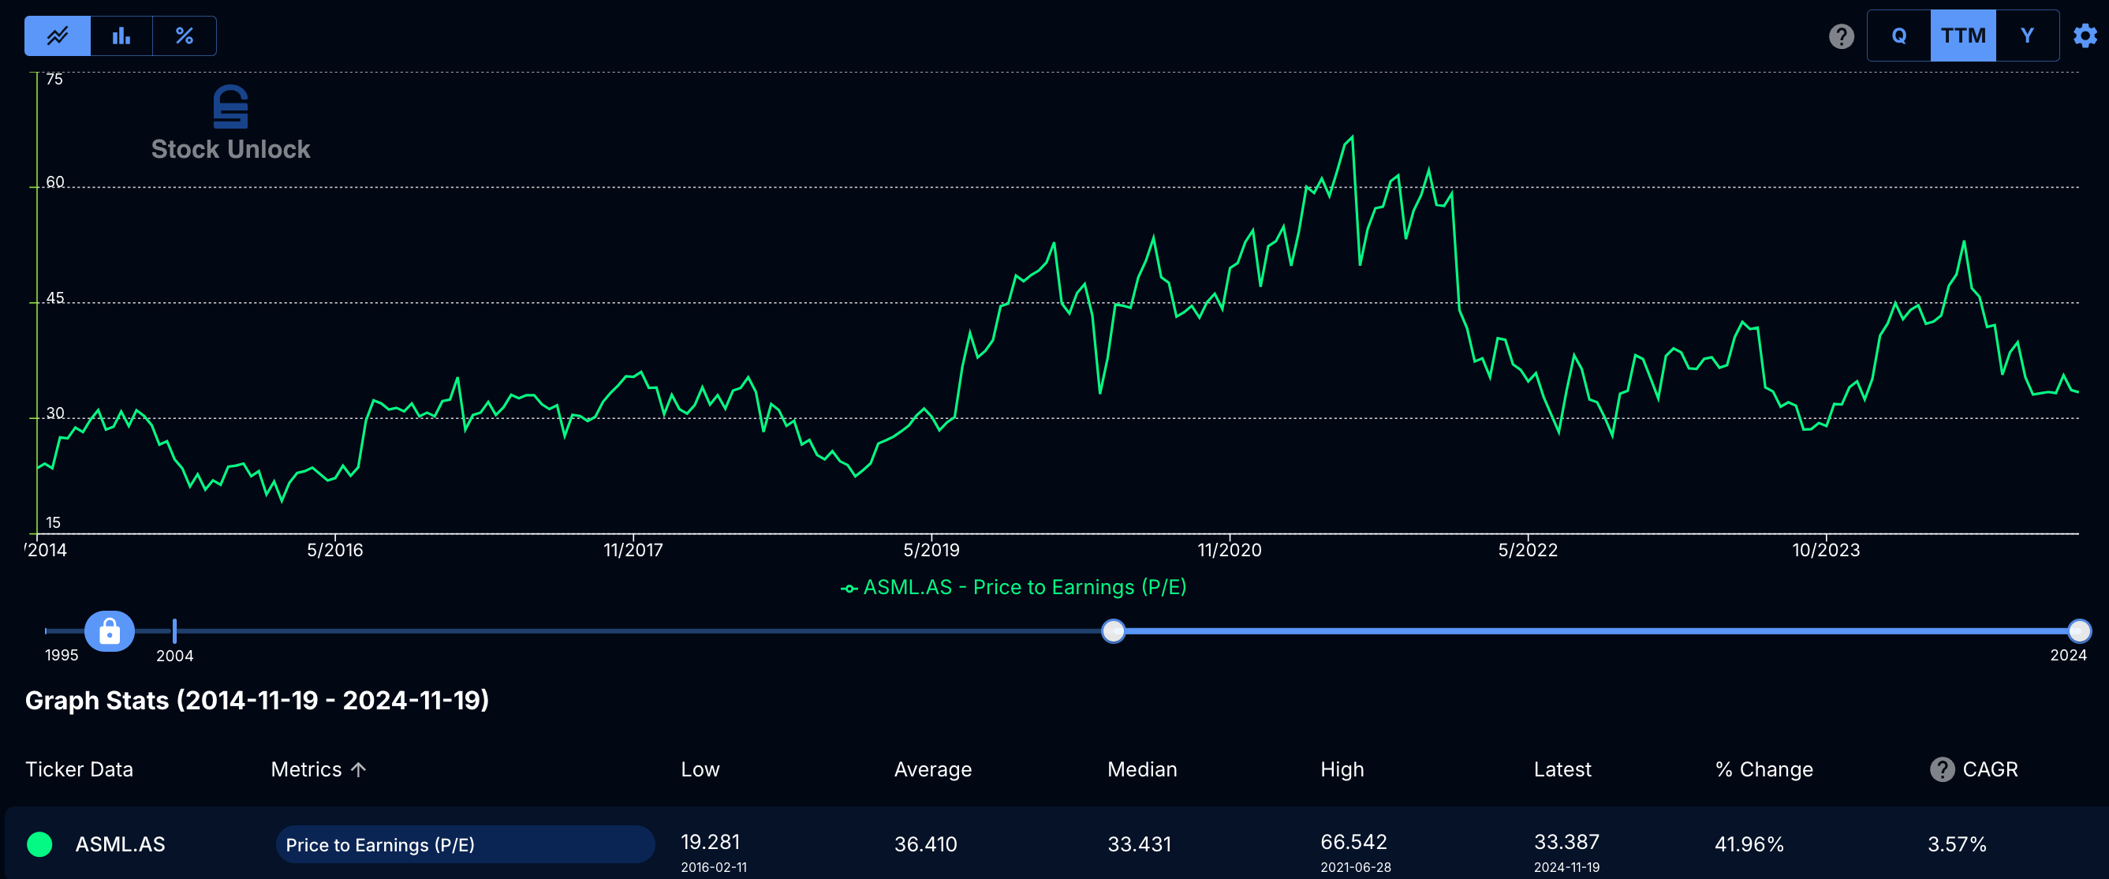Screen dimensions: 2109x879
Task: Open the chart settings gear
Action: point(2085,36)
